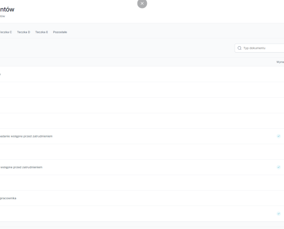
Task: Focus the 'Typ dokumentu' search field
Action: click(x=259, y=48)
